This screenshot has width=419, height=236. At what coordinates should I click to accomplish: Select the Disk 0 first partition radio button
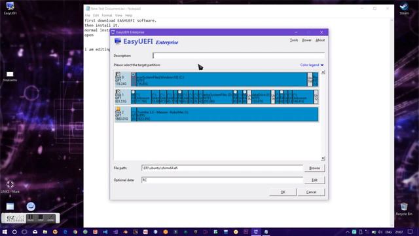[134, 75]
